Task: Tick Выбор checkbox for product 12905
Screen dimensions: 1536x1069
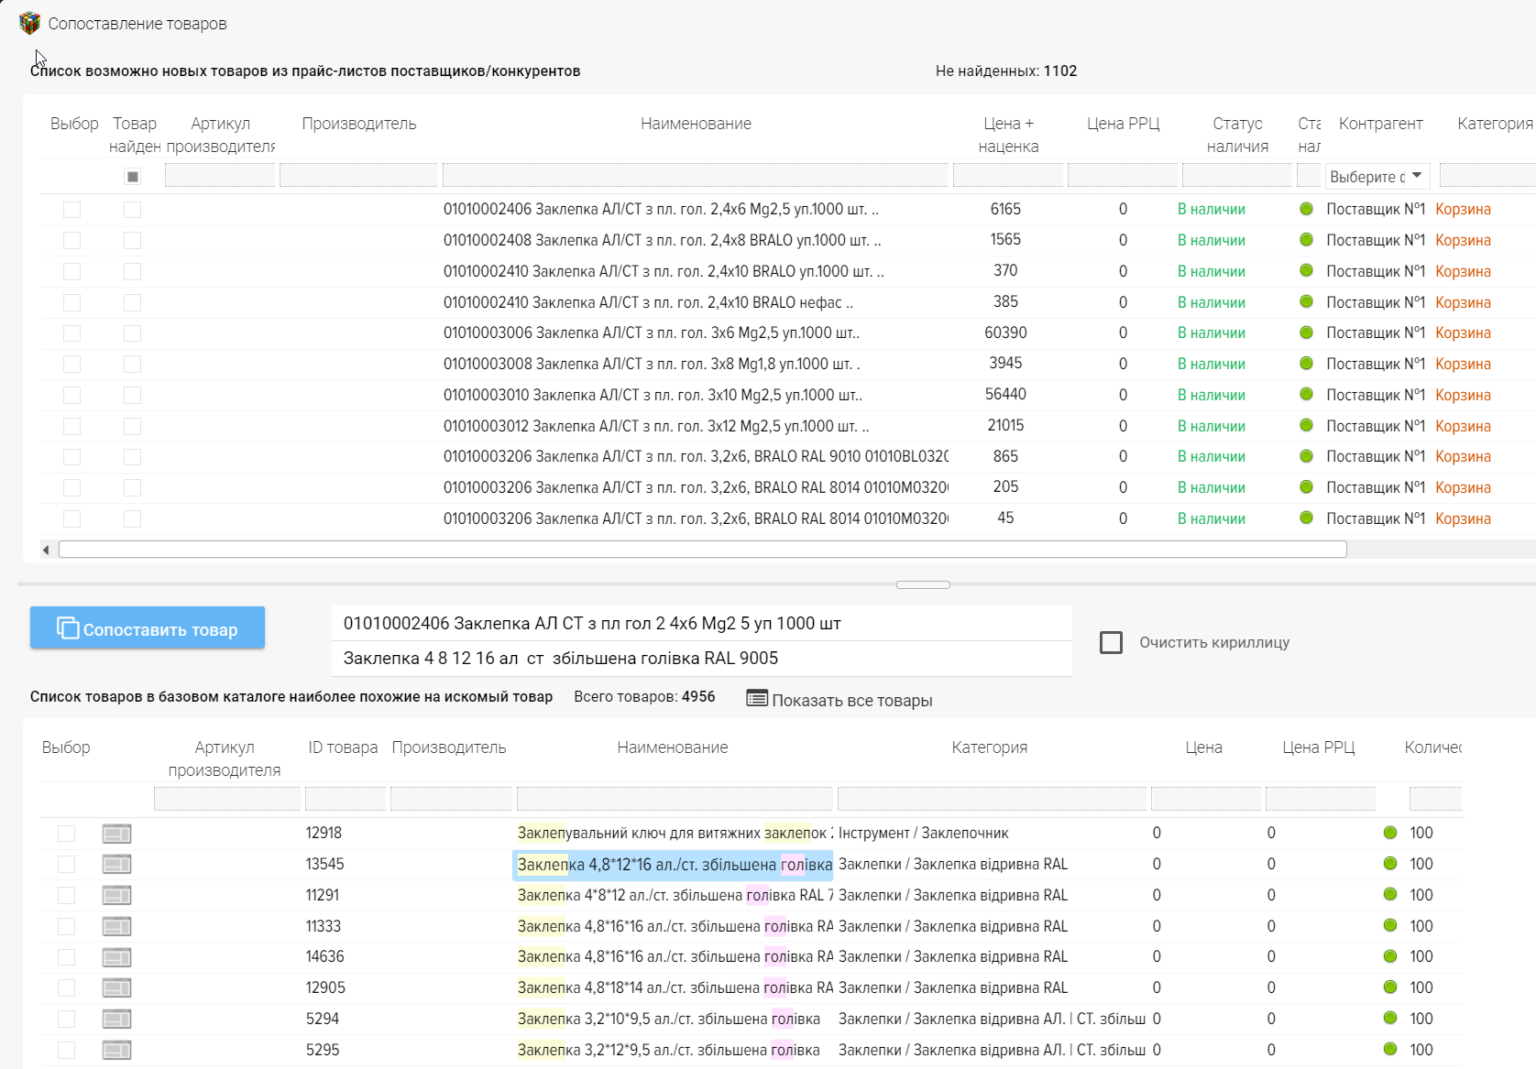Action: pyautogui.click(x=66, y=987)
